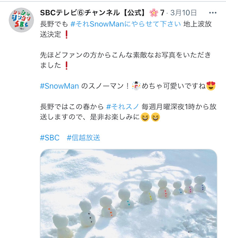226x238 pixels.
Task: Open the #SnowMan hashtag
Action: pyautogui.click(x=59, y=86)
